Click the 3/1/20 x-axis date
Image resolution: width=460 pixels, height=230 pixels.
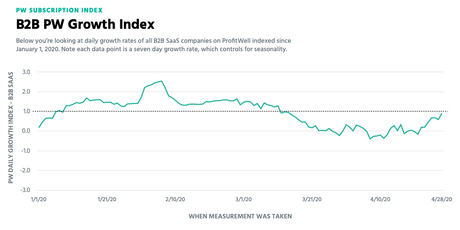pos(243,199)
